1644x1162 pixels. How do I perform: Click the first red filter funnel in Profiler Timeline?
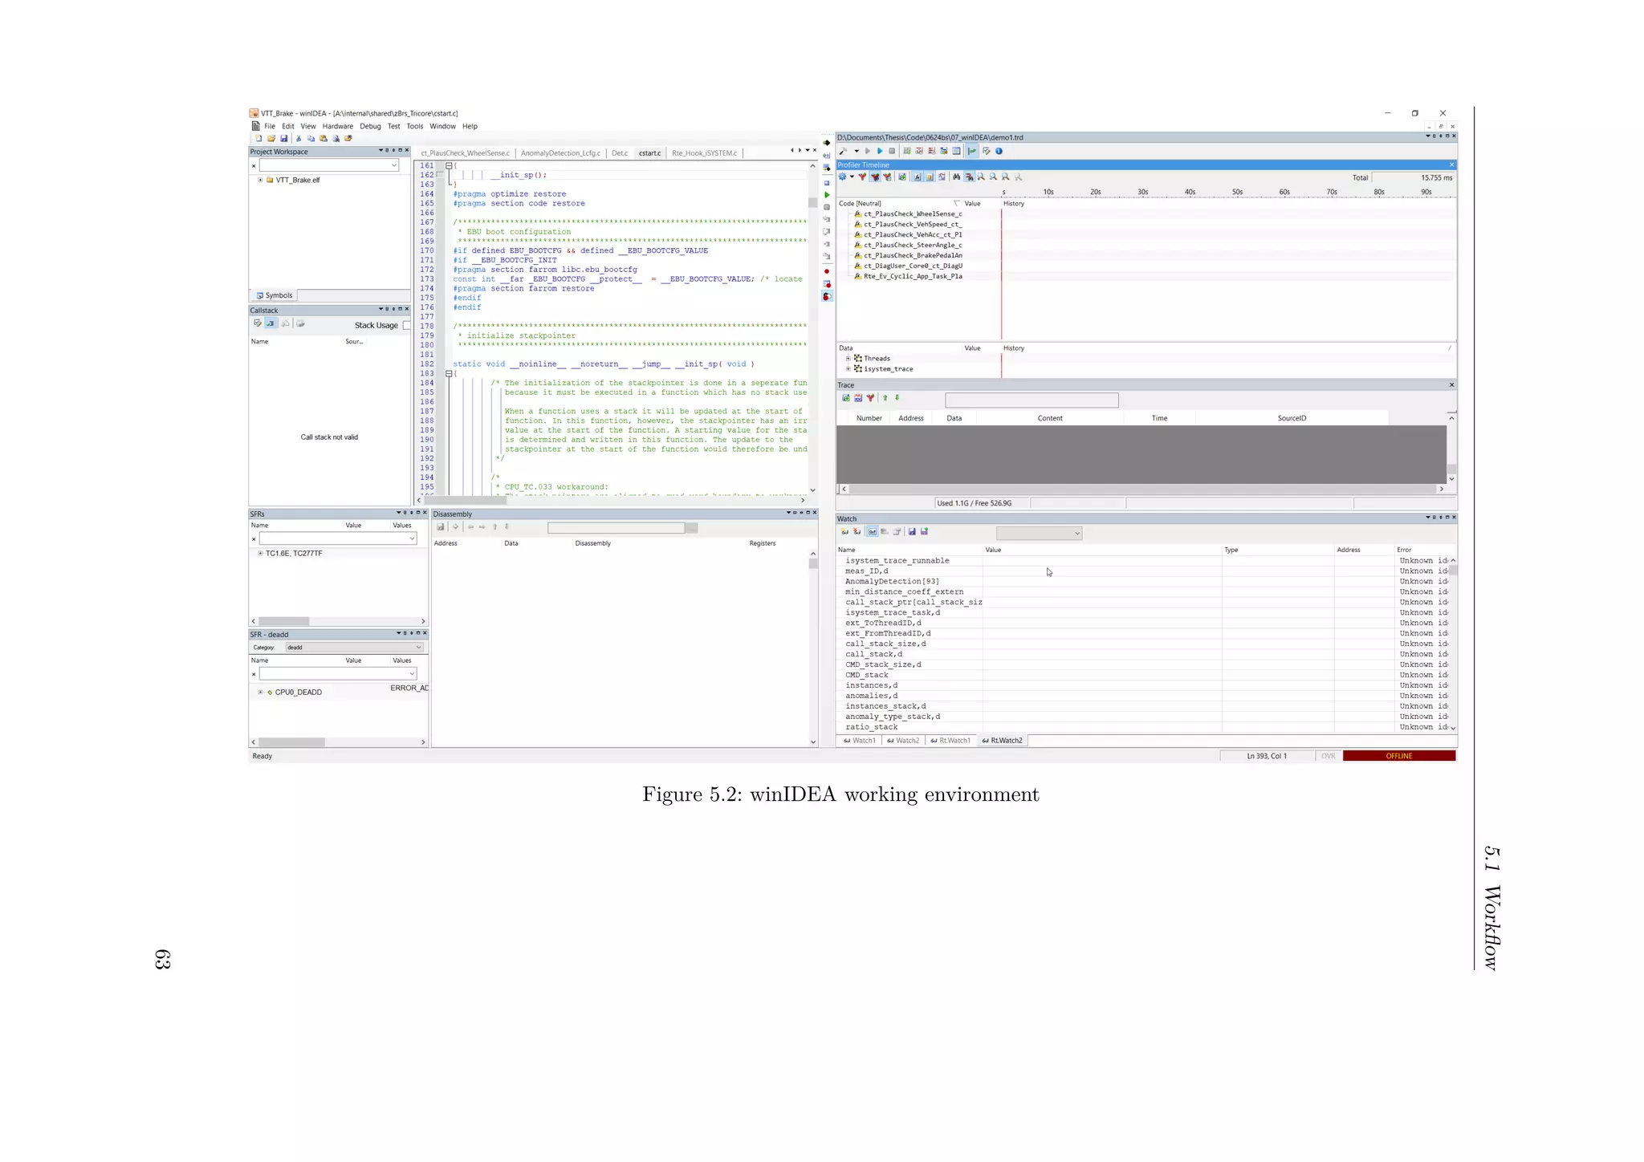(x=862, y=177)
